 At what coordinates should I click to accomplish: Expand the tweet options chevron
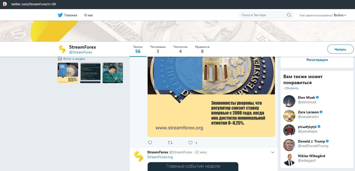(x=272, y=152)
